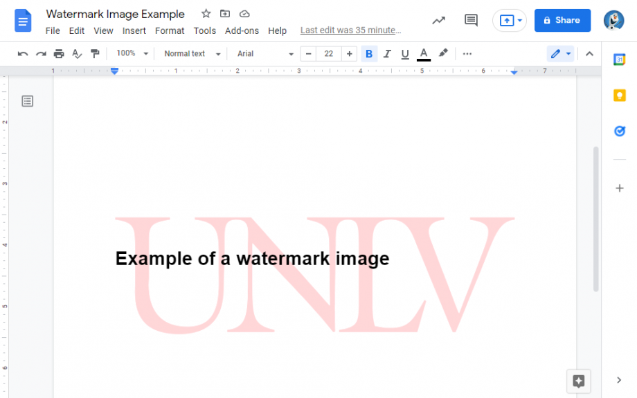The image size is (637, 398).
Task: Print the document with printer icon
Action: 59,53
